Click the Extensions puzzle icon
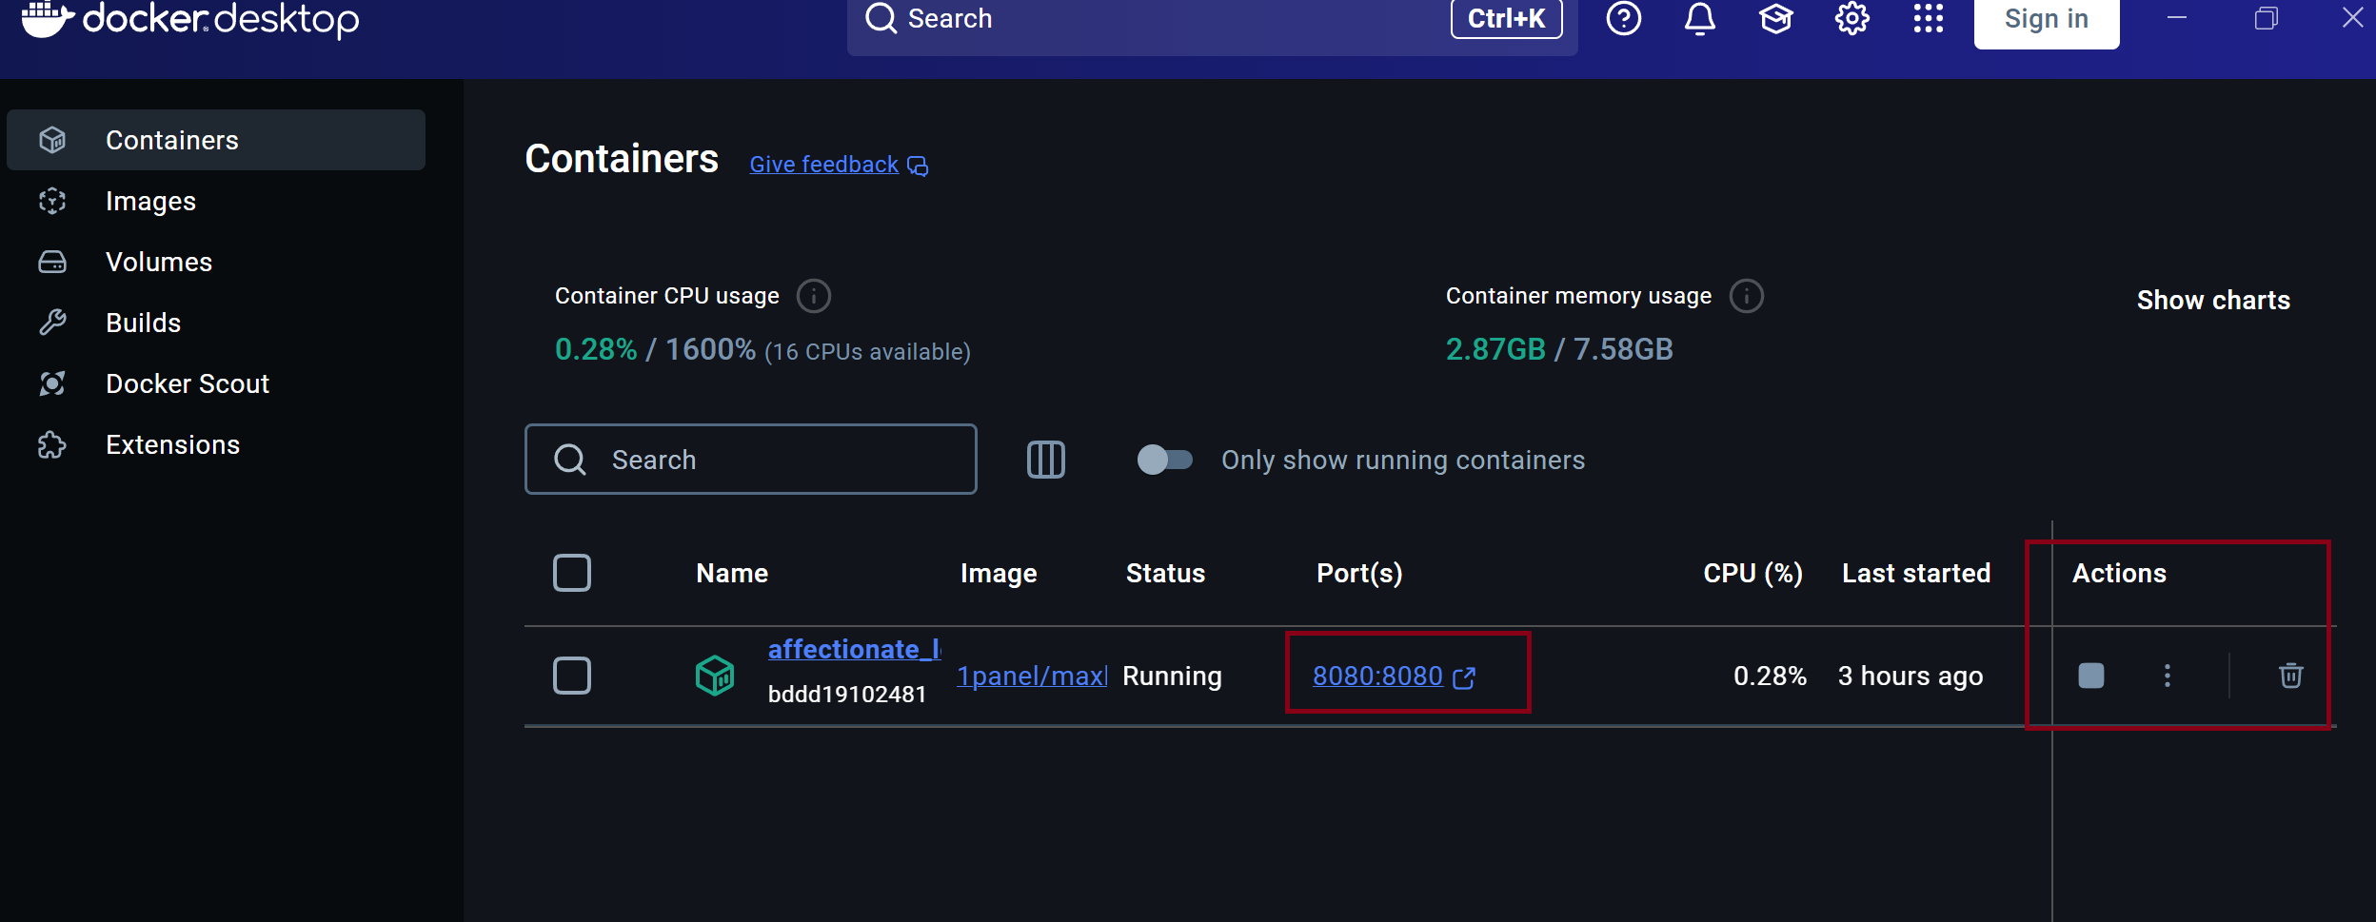 (52, 444)
